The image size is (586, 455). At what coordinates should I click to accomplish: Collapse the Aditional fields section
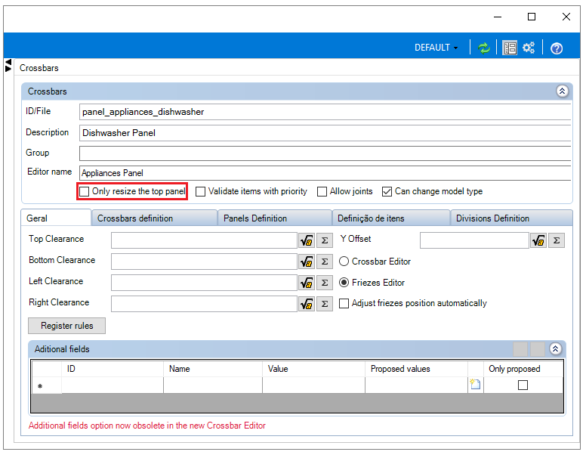tap(555, 349)
